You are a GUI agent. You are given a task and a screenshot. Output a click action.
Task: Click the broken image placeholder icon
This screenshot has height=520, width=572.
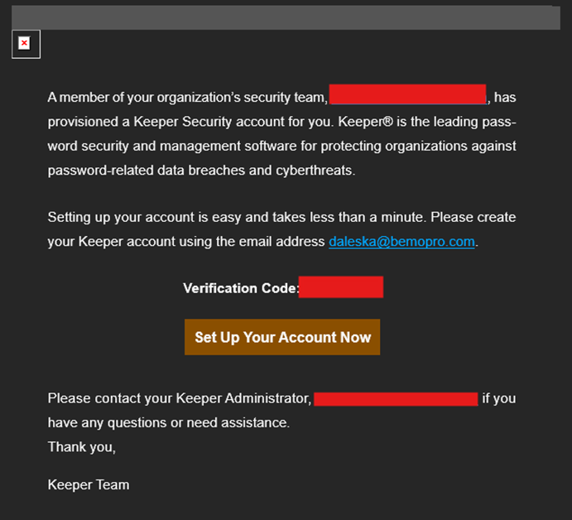[x=25, y=44]
